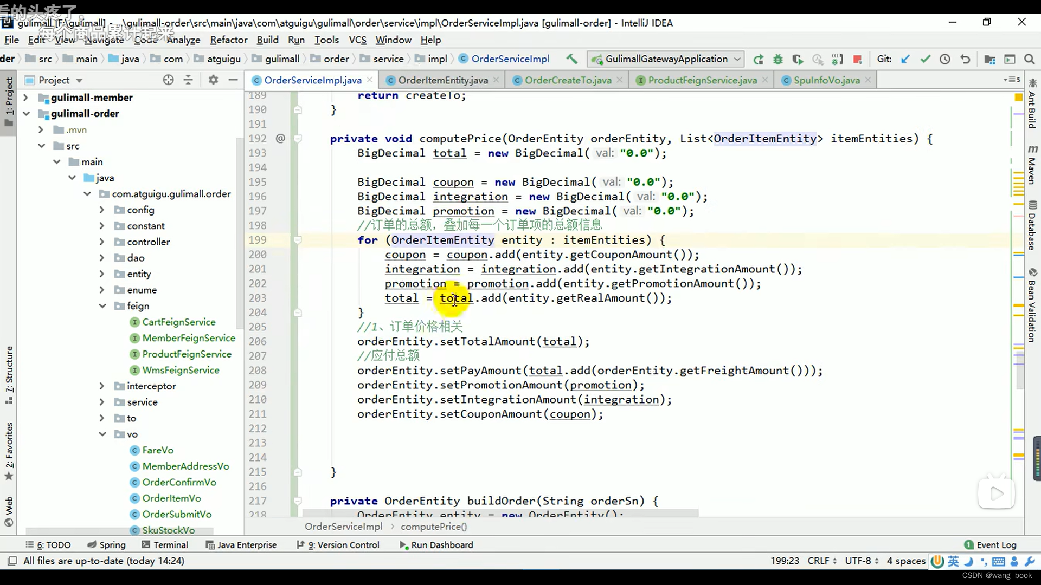Toggle fold marker at line 217
This screenshot has width=1041, height=585.
(298, 501)
